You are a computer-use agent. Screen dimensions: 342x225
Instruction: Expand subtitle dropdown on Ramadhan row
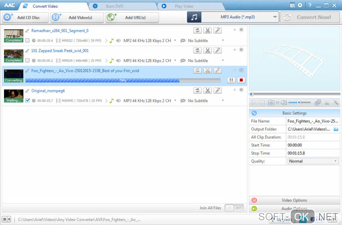[x=223, y=40]
